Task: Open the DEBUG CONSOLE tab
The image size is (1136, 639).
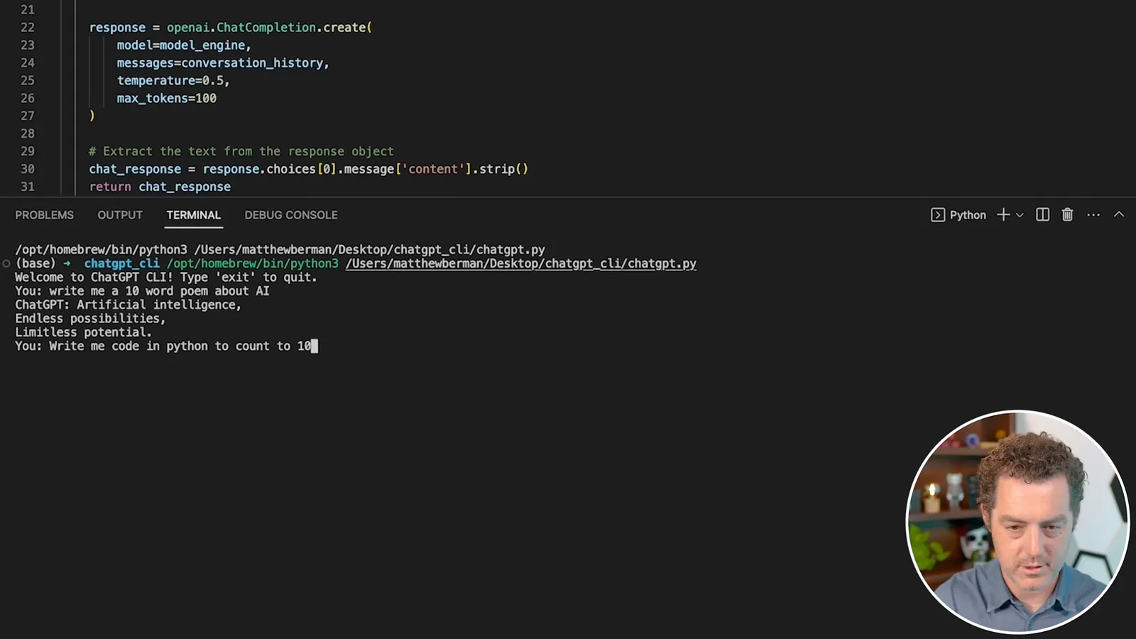Action: (x=291, y=215)
